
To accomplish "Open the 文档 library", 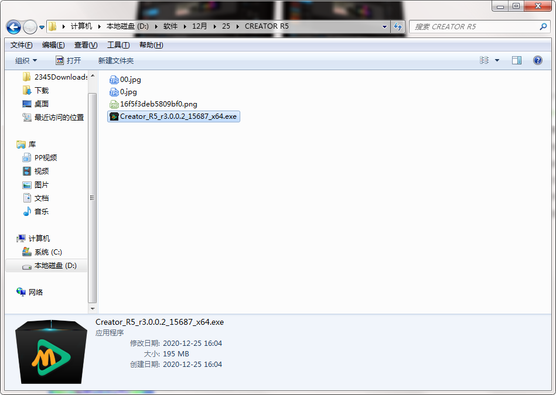I will 36,198.
